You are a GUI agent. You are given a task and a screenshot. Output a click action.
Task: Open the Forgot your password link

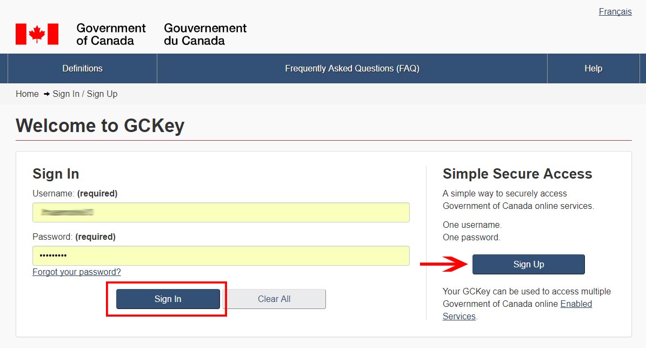[76, 272]
